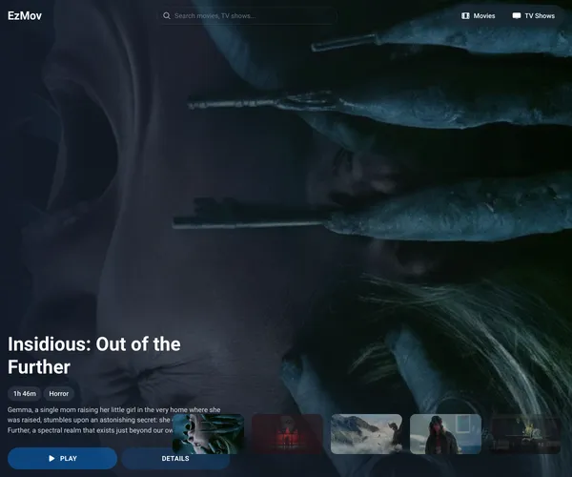Select the Insidious hand-on-face thumbnail
This screenshot has width=572, height=477.
coord(208,434)
